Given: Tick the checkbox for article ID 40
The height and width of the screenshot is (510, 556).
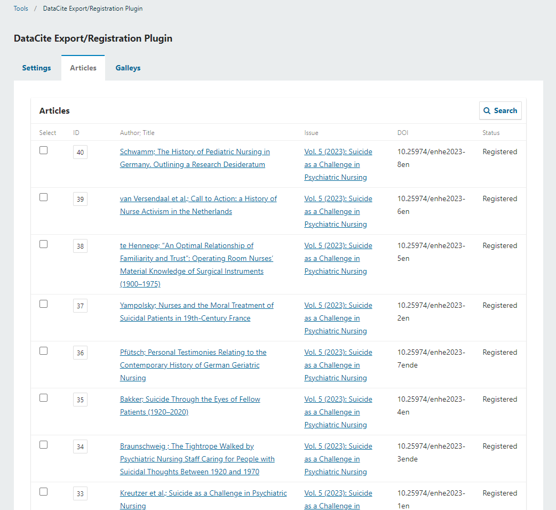Looking at the screenshot, I should (44, 150).
